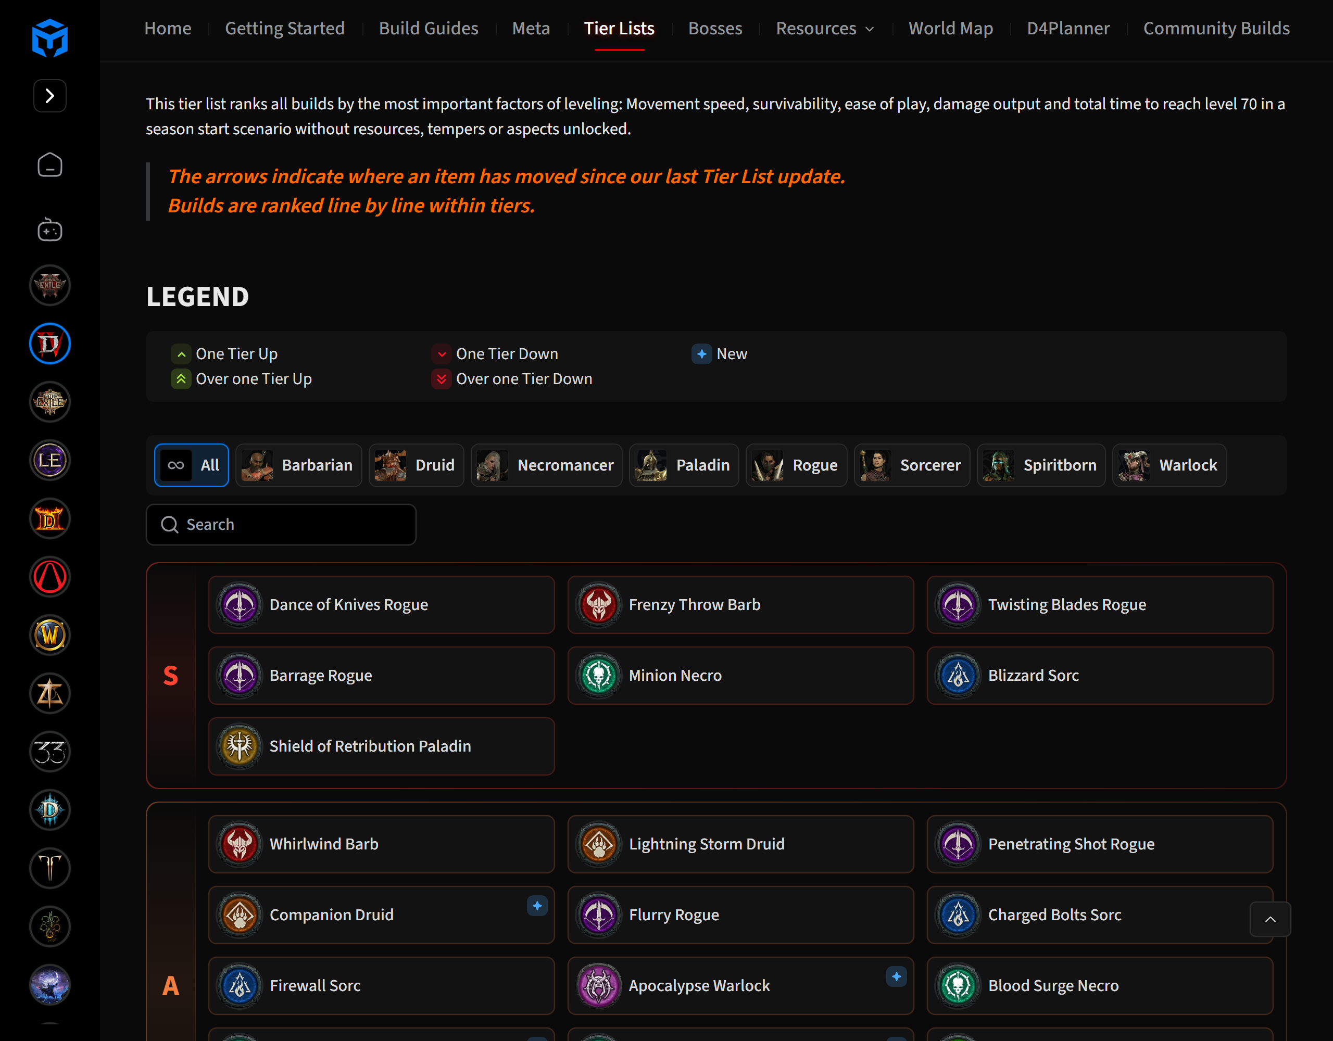This screenshot has height=1041, width=1333.
Task: Open the World of Warcraft 'W' game icon
Action: 50,635
